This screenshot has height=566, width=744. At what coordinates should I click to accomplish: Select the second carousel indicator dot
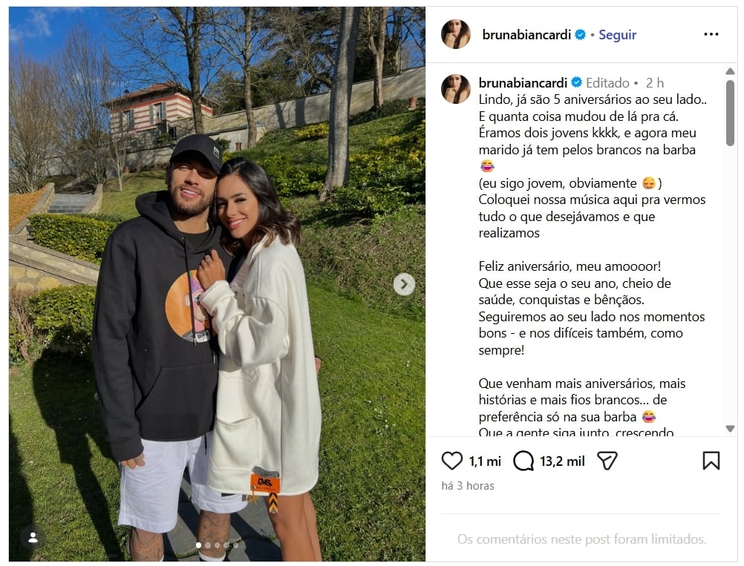208,545
